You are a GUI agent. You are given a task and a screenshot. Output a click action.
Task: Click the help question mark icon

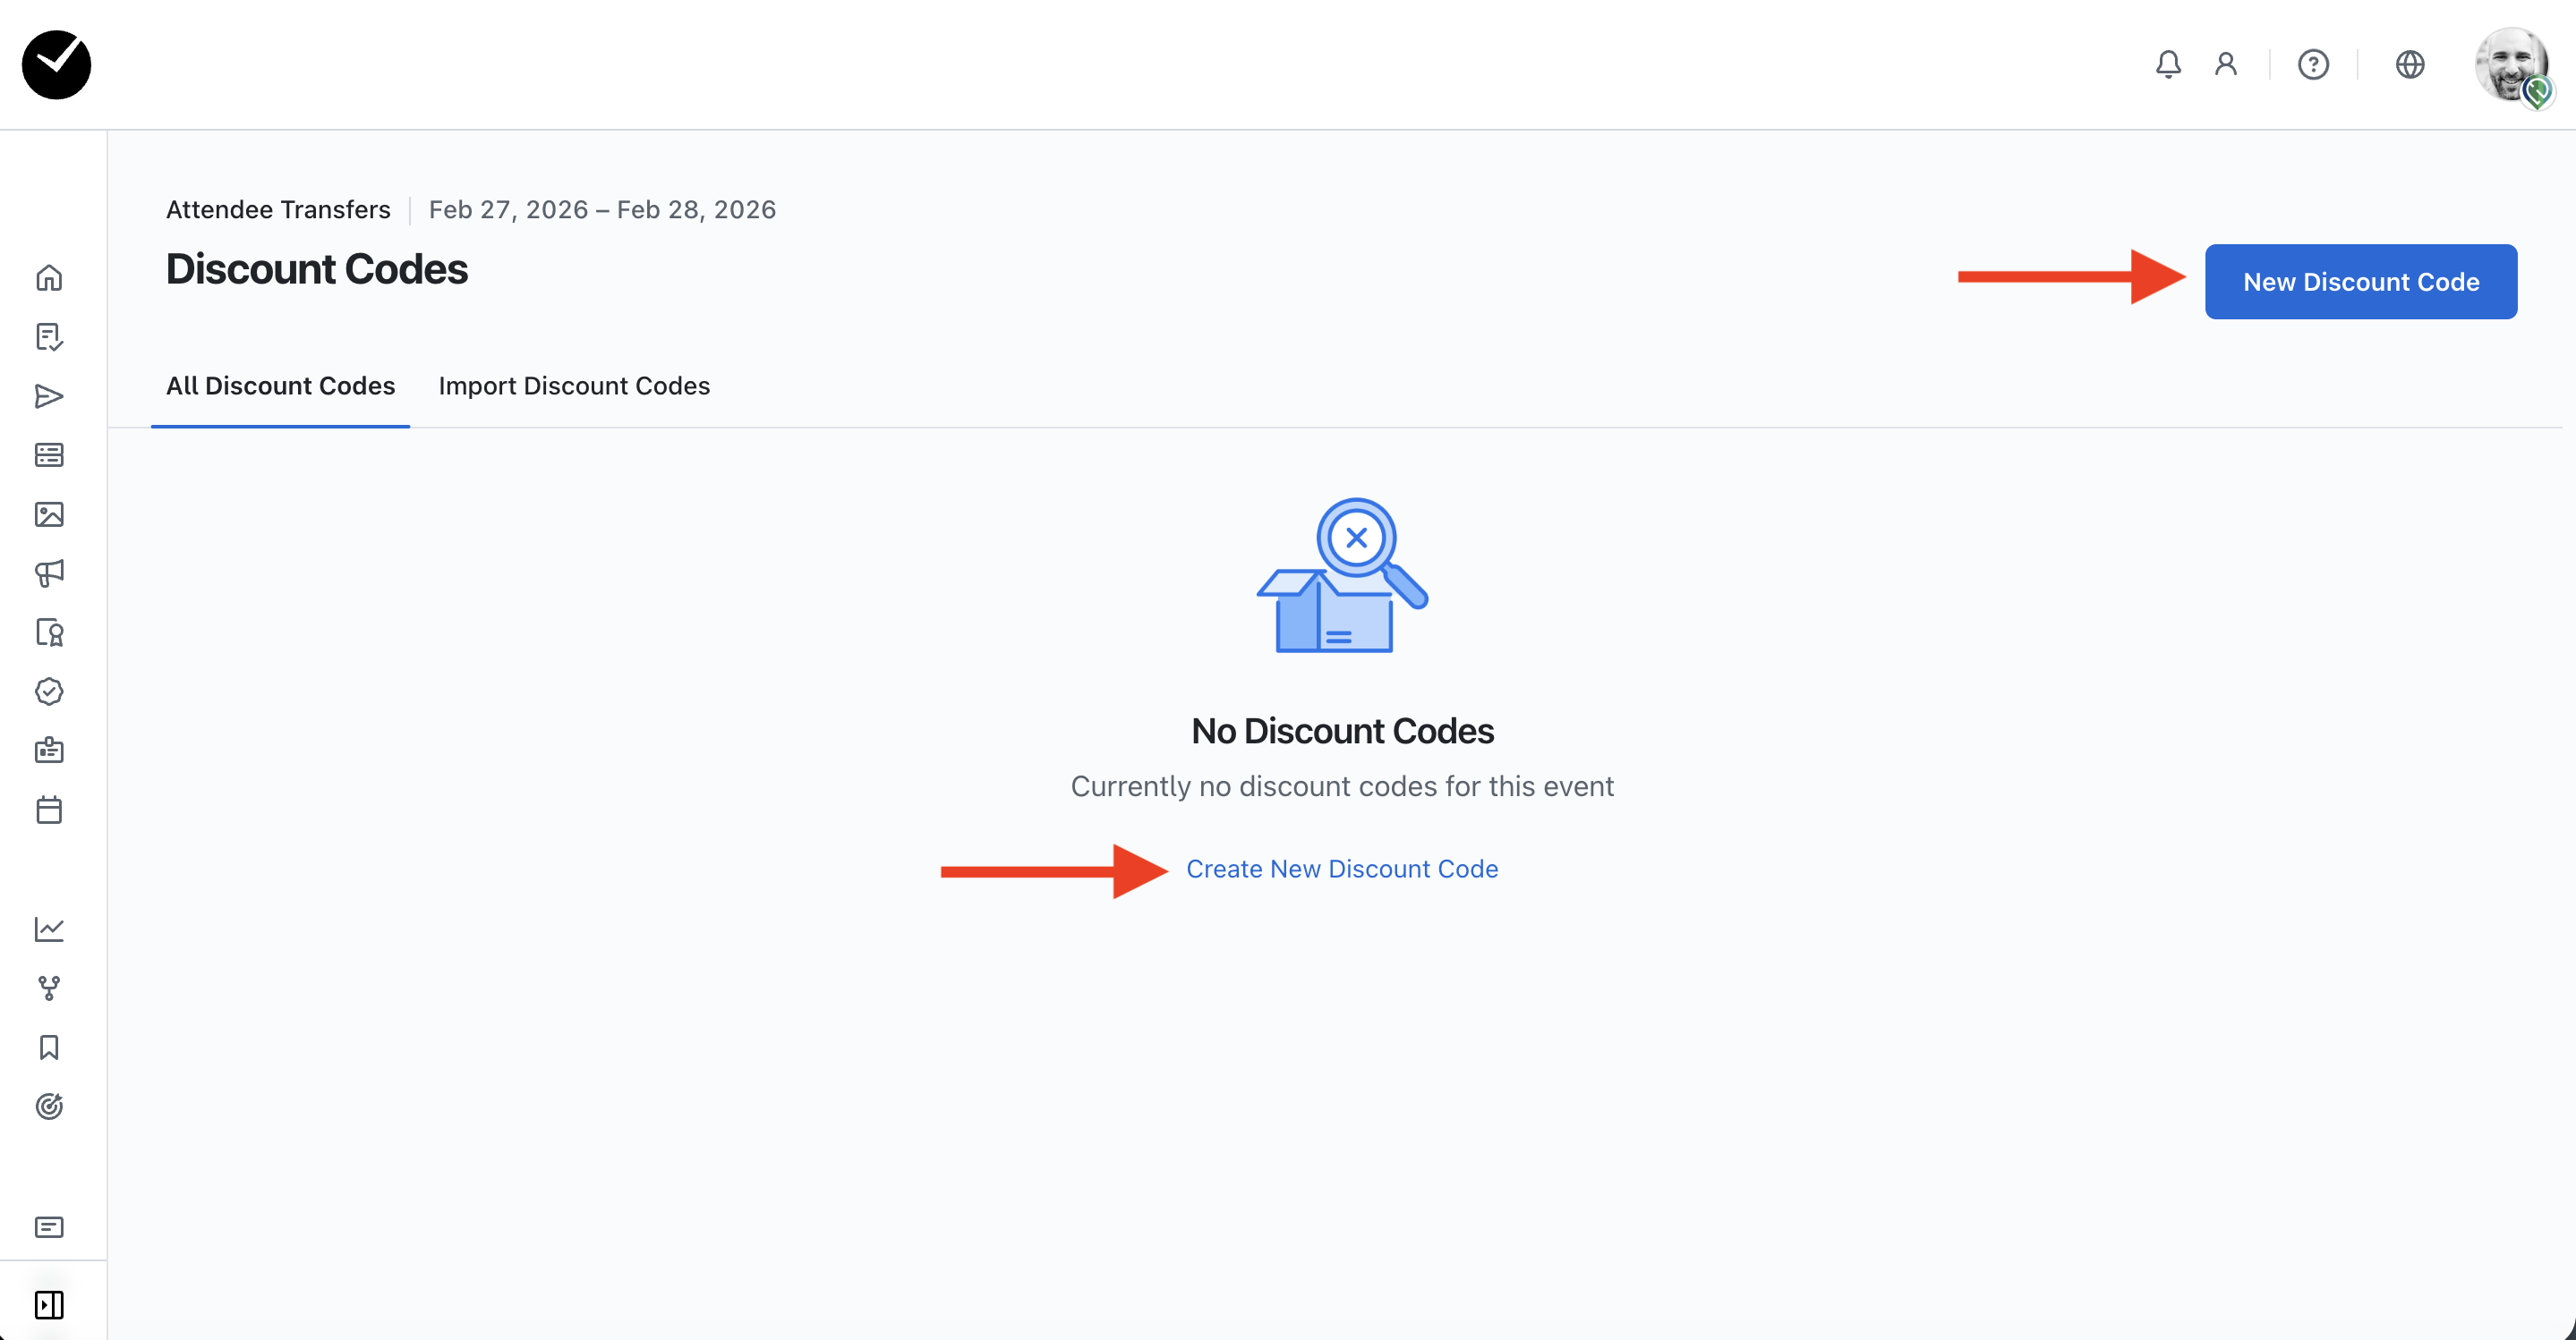[x=2312, y=65]
